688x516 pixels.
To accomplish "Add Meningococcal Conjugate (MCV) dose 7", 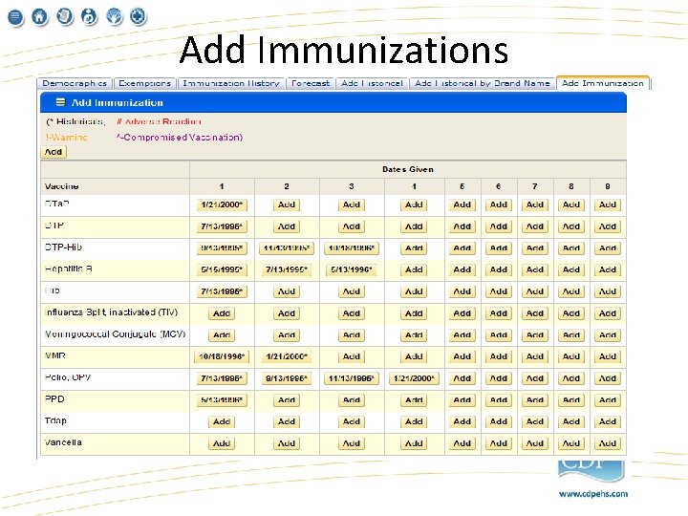I will click(535, 335).
